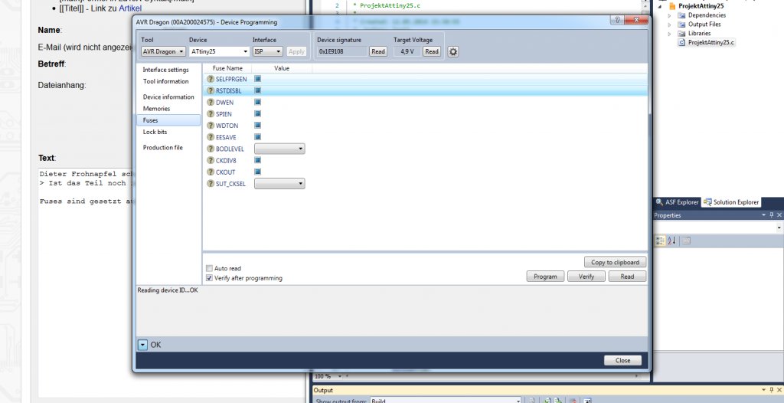Open the Lock bits page

[x=155, y=132]
